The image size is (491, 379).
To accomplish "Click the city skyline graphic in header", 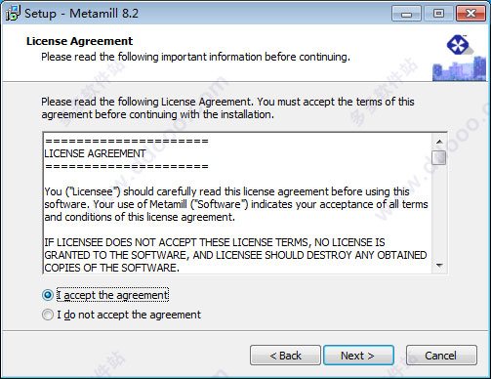I will (459, 68).
